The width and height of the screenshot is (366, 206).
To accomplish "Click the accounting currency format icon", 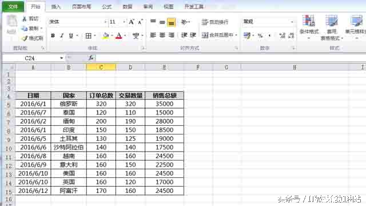I will 247,35.
